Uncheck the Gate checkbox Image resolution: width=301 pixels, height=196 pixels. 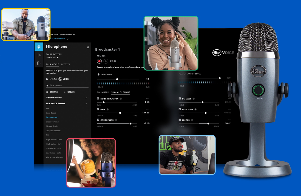(x=98, y=110)
